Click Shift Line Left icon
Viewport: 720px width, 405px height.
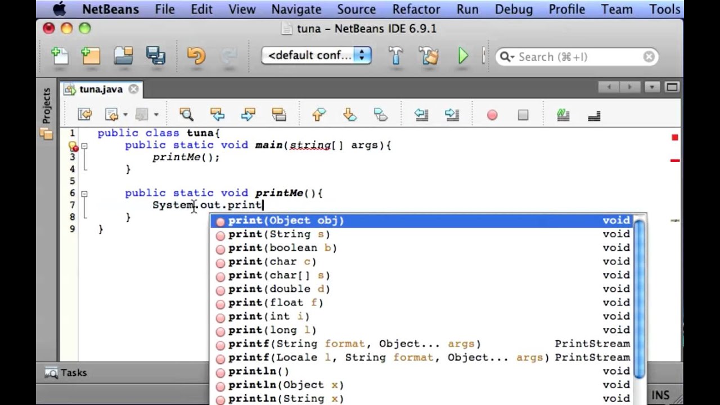click(421, 115)
